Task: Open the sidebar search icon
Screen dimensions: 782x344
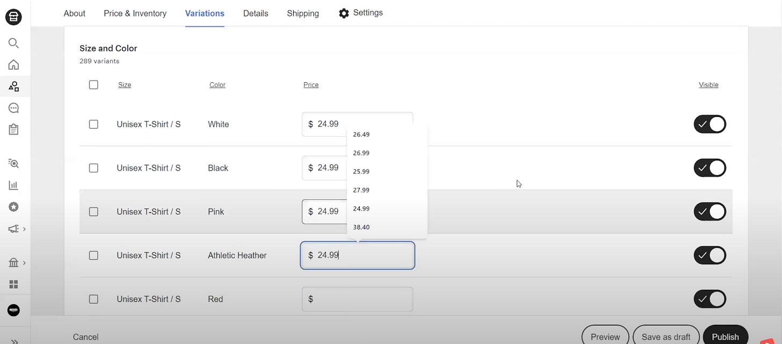Action: pos(13,43)
